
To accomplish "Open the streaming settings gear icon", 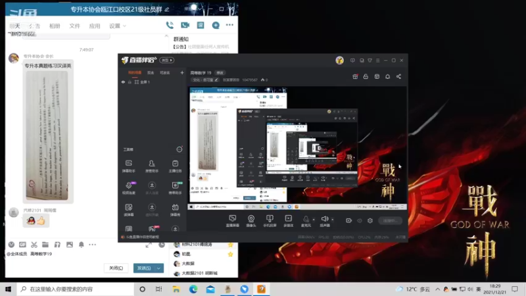I will tap(370, 220).
